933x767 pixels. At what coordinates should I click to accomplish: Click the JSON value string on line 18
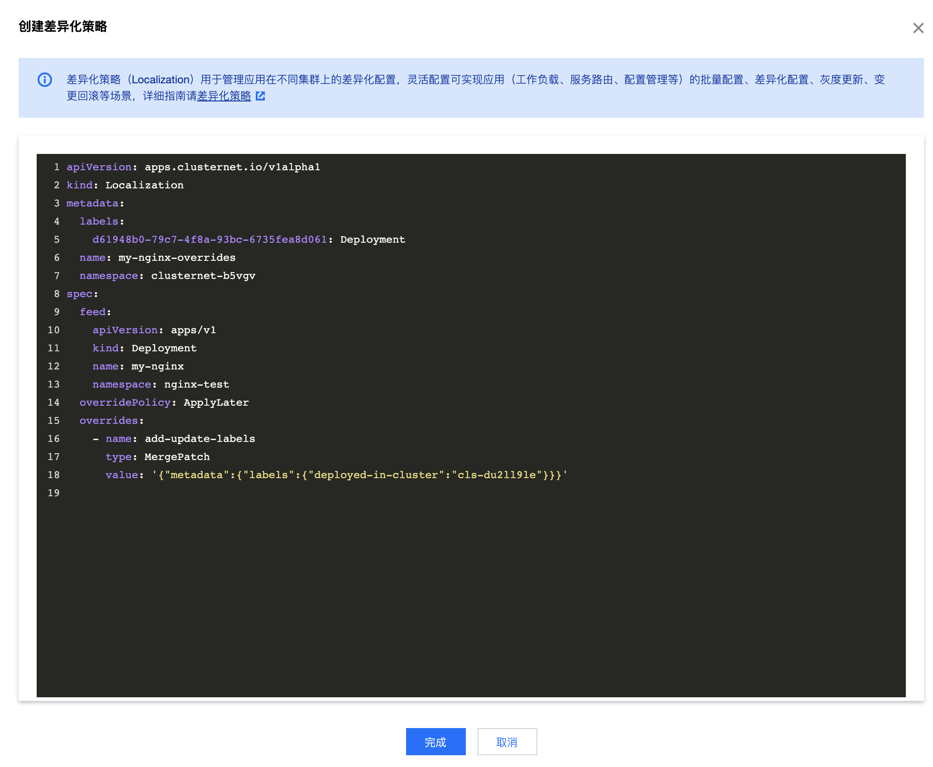pyautogui.click(x=359, y=475)
